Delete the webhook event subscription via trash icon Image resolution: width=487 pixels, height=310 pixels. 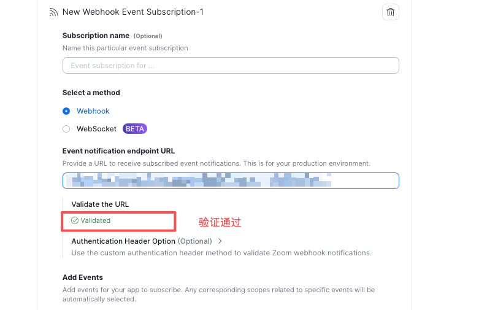[x=391, y=12]
